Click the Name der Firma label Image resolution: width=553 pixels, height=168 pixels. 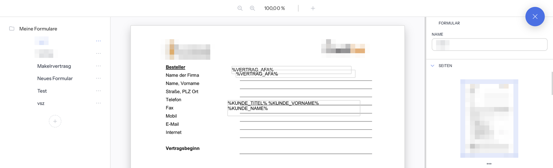coord(182,75)
